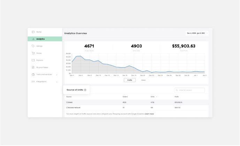Click the Filter by search field
This screenshot has width=240, height=146.
click(189, 90)
